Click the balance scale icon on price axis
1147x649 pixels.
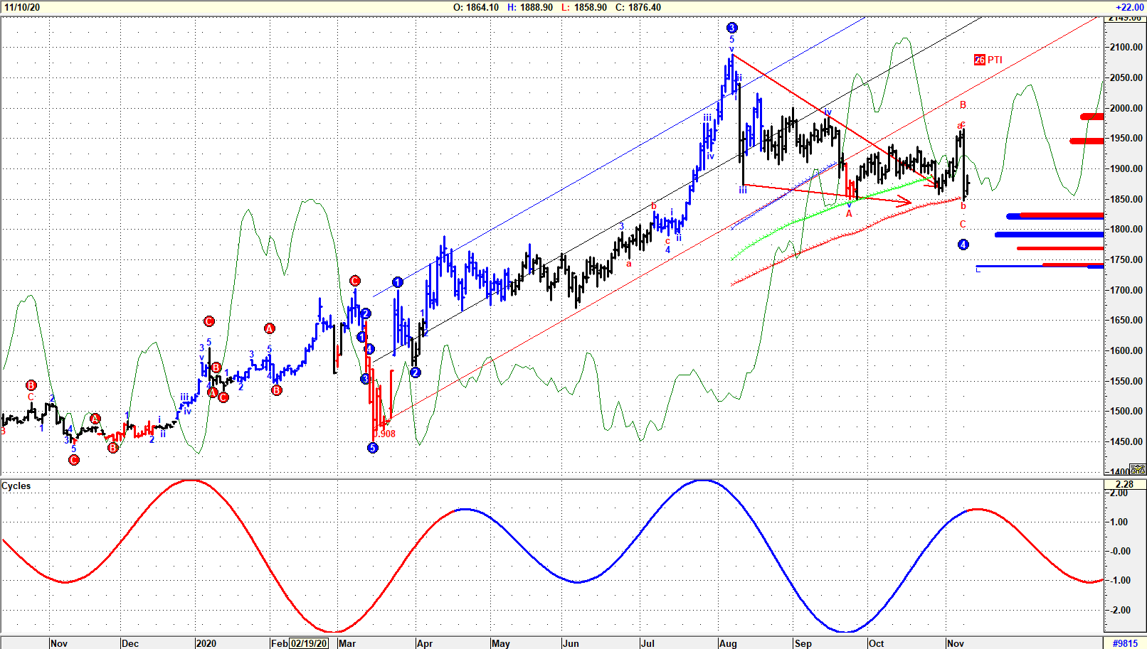click(1137, 469)
